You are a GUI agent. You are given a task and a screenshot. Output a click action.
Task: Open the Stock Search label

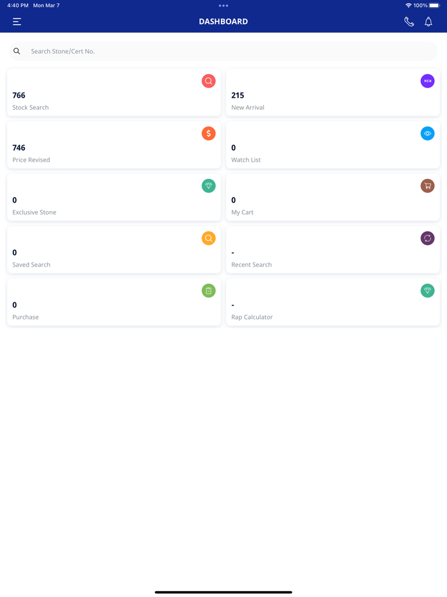point(31,107)
